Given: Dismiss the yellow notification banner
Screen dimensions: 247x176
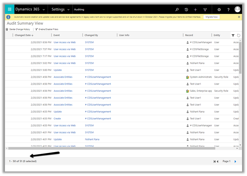Looking at the screenshot, I should click(x=239, y=17).
